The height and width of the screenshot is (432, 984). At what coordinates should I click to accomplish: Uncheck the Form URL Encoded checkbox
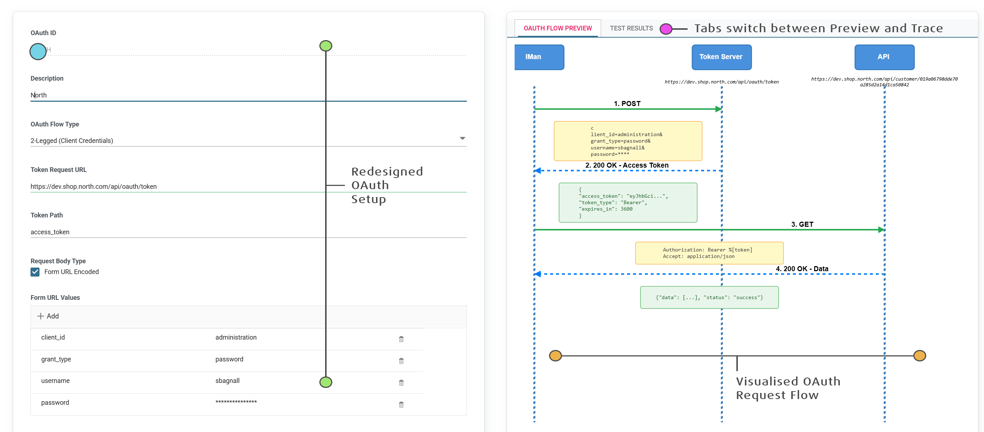pyautogui.click(x=35, y=272)
